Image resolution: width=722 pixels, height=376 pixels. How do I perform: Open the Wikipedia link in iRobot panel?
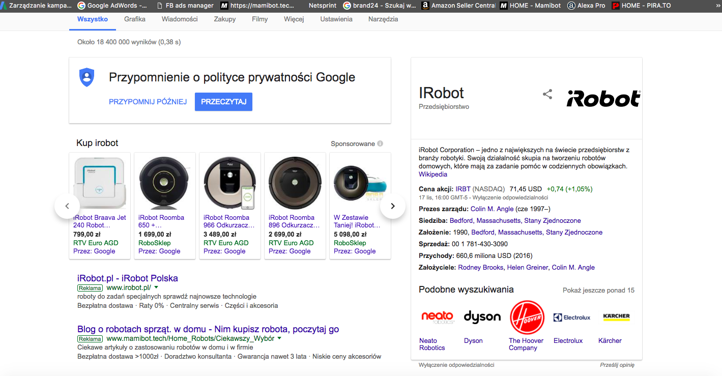coord(433,175)
